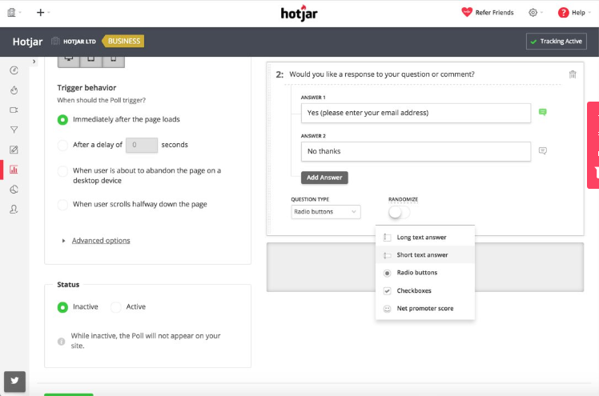Image resolution: width=599 pixels, height=396 pixels.
Task: Click the Refer Friends heart icon
Action: tap(467, 12)
